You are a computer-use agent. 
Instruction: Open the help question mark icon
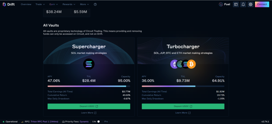[x=95, y=4]
